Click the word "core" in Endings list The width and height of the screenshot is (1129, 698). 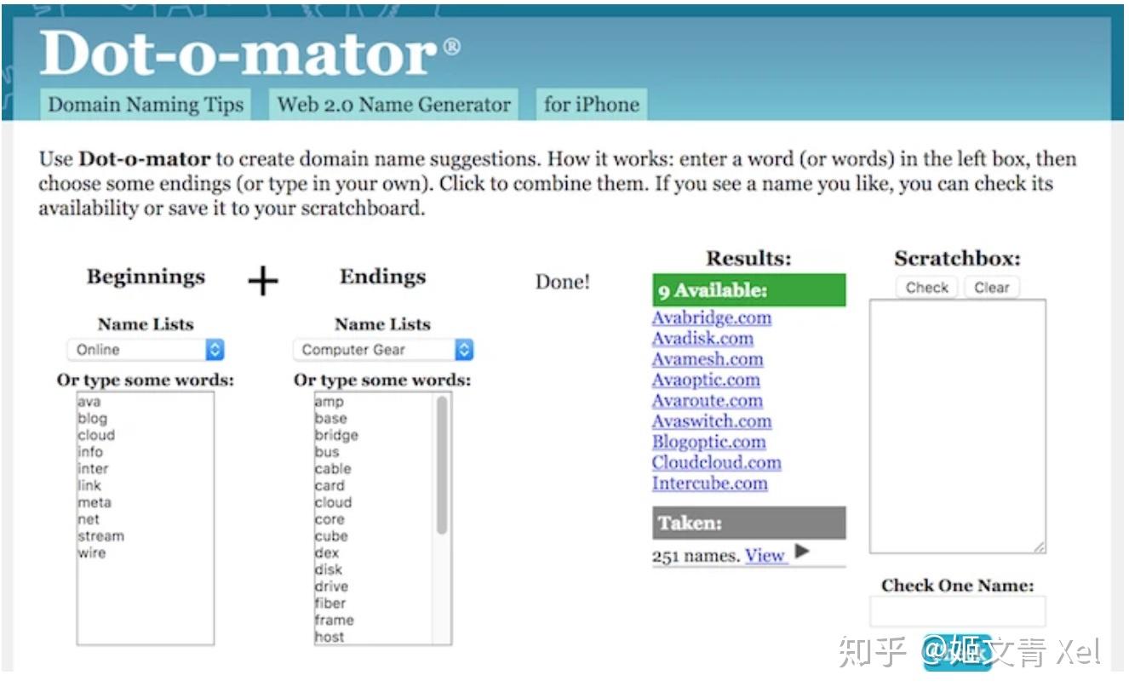[330, 519]
